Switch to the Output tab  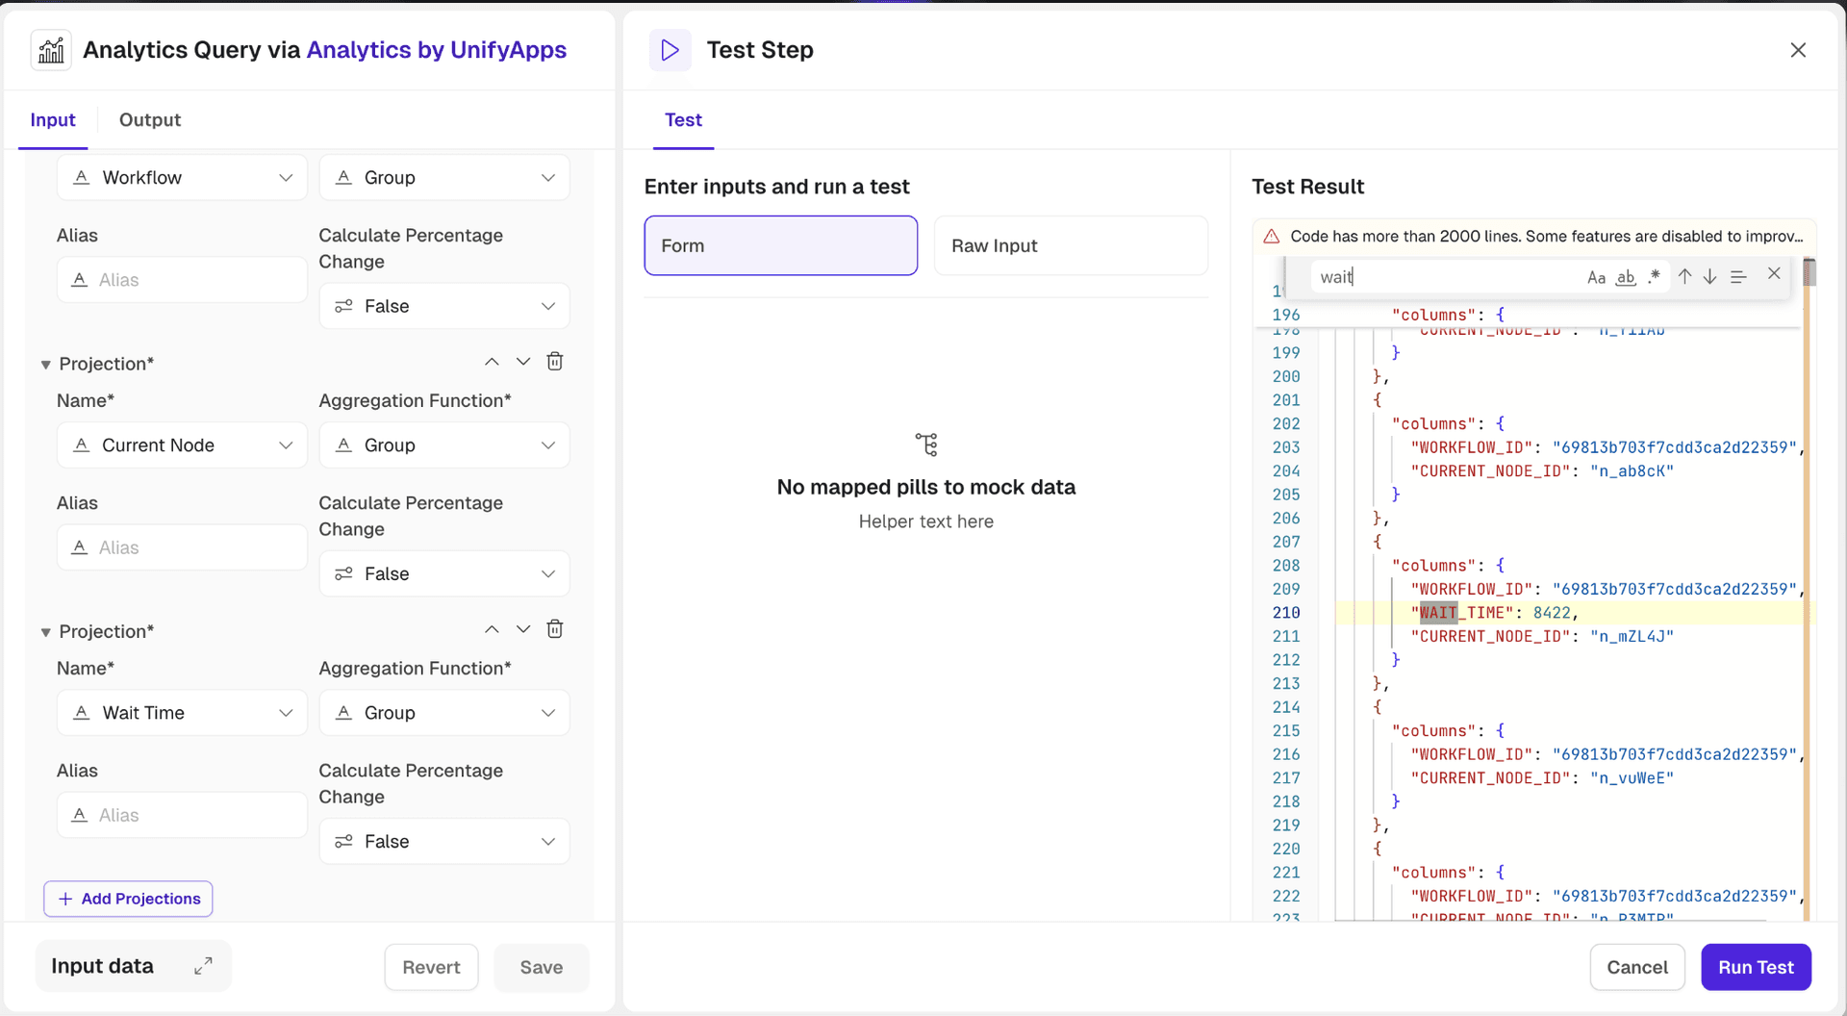pyautogui.click(x=149, y=120)
